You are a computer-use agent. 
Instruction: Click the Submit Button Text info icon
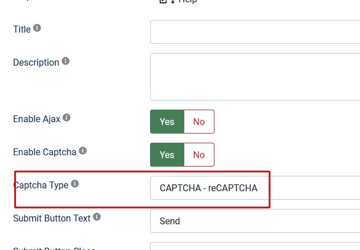[x=96, y=217]
